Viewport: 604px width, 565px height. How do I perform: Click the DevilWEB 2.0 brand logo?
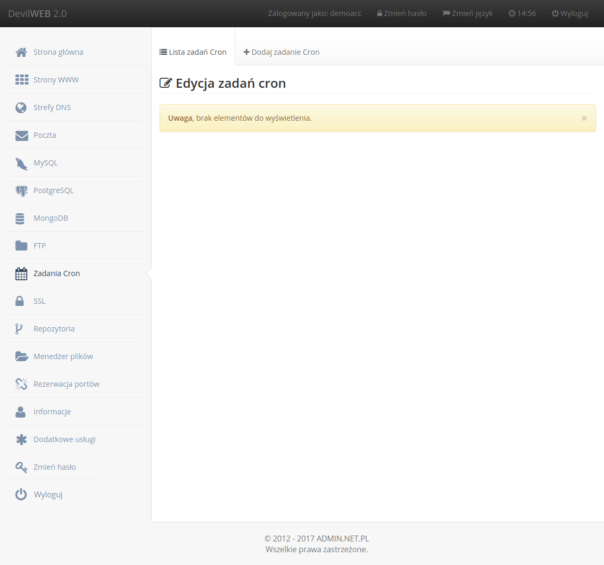coord(37,13)
